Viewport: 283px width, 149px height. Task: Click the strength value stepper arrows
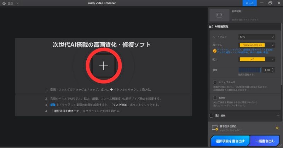point(272,70)
